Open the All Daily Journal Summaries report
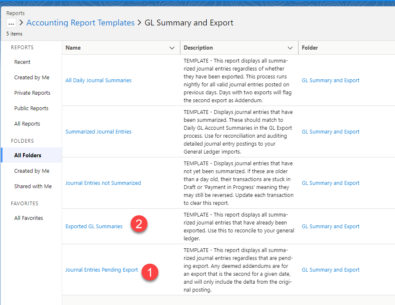 pos(98,80)
